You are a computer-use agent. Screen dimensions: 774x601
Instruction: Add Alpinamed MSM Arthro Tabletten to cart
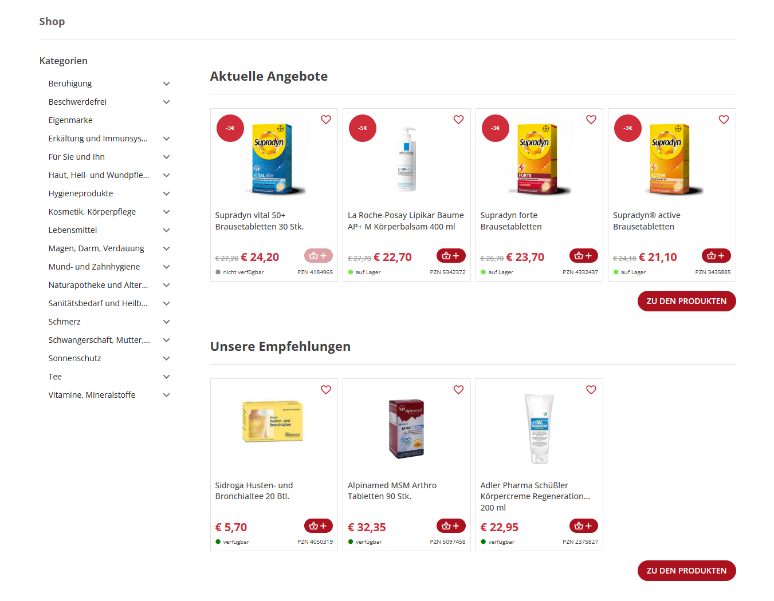[451, 525]
